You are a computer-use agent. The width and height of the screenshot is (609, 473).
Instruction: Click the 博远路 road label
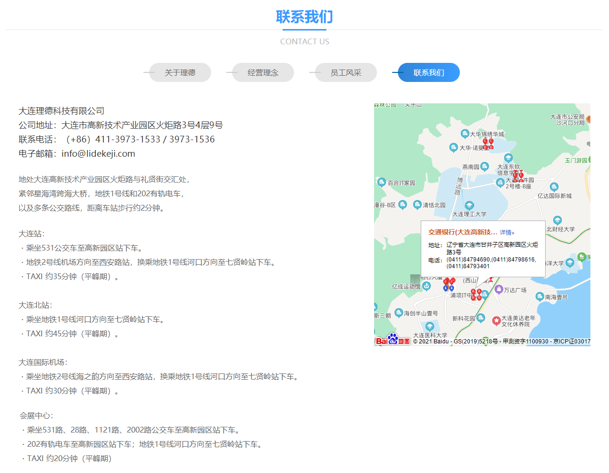tap(459, 186)
